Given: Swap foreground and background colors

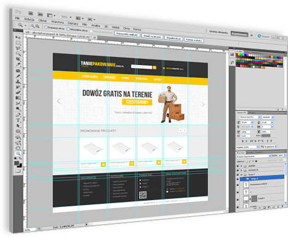Looking at the screenshot, I should [20, 158].
